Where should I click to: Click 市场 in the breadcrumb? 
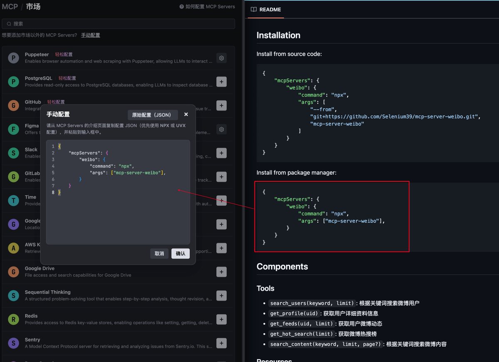33,7
